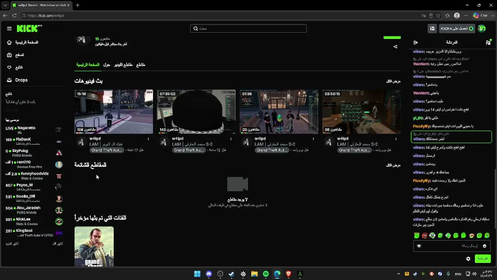Image resolution: width=497 pixels, height=280 pixels.
Task: Switch to the Videos channel tab
Action: click(x=123, y=65)
